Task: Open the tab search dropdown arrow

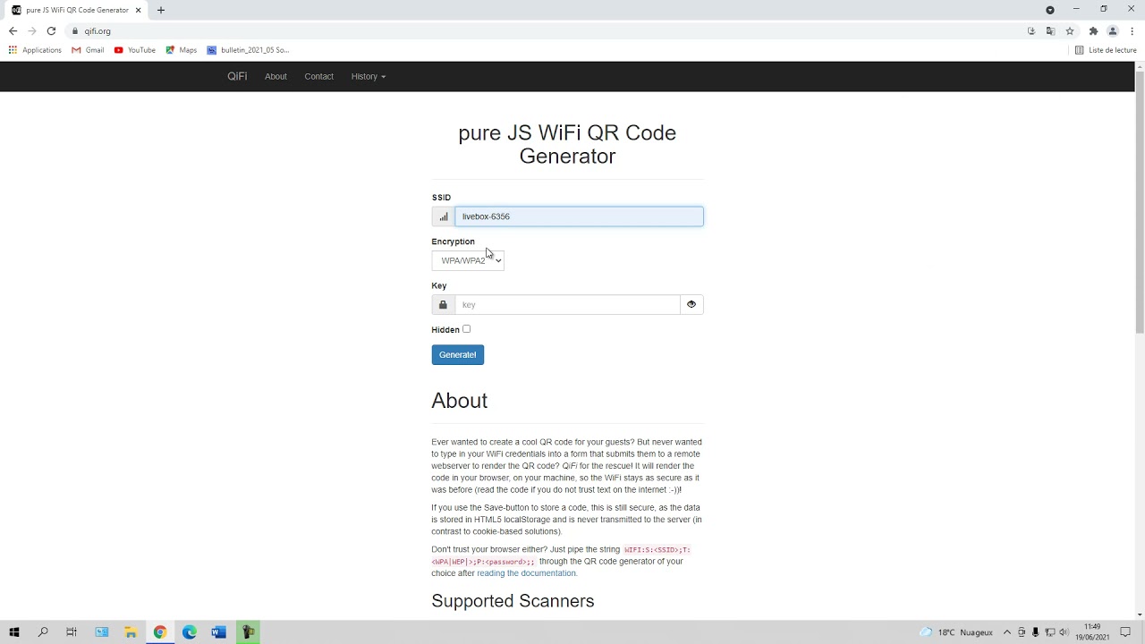Action: (1050, 10)
